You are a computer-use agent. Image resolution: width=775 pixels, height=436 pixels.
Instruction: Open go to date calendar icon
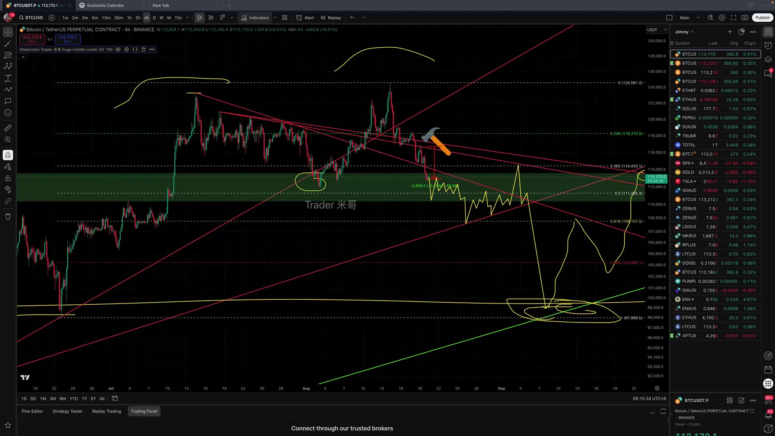click(115, 399)
